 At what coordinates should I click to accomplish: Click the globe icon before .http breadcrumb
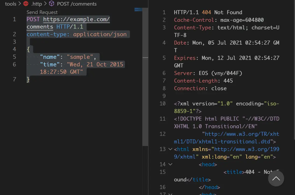pyautogui.click(x=26, y=3)
